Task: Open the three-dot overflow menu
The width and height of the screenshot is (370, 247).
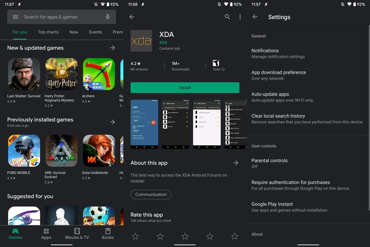Action: [240, 17]
